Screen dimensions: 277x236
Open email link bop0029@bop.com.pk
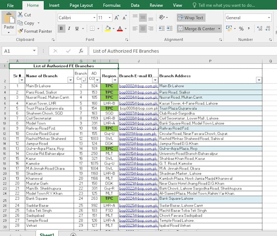click(138, 225)
